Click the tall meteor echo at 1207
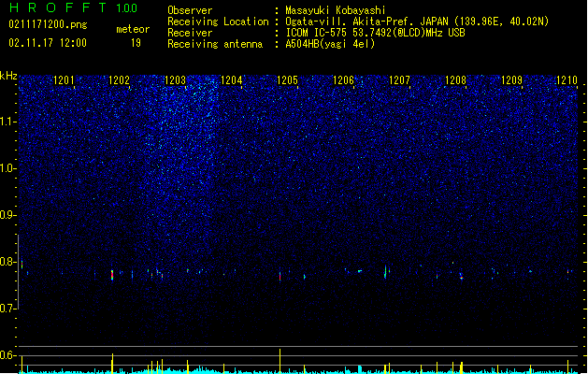 click(385, 271)
